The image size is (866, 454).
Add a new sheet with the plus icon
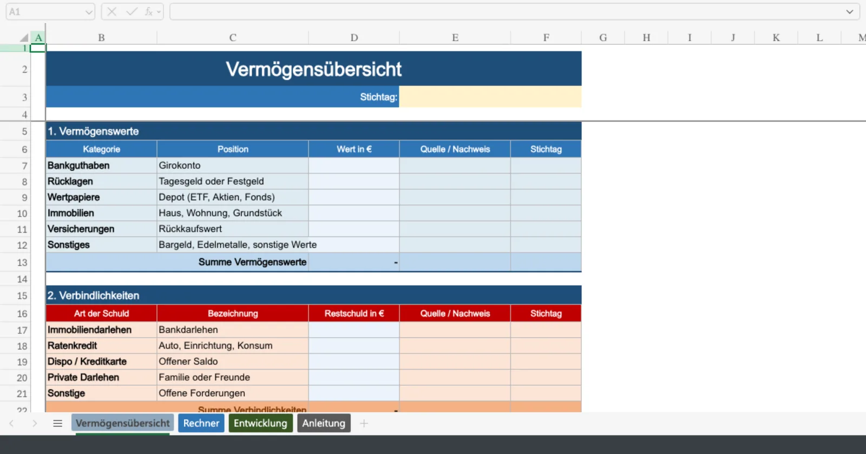(364, 423)
